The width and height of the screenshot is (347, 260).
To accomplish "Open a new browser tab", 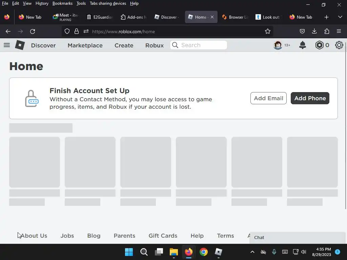I will (326, 17).
